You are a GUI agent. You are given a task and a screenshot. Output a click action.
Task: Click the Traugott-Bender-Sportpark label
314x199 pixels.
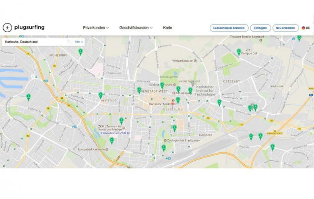point(247,37)
